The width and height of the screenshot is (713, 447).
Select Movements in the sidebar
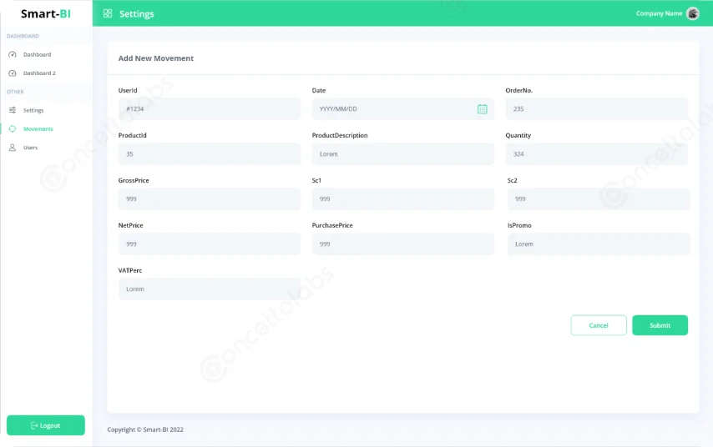click(x=38, y=129)
